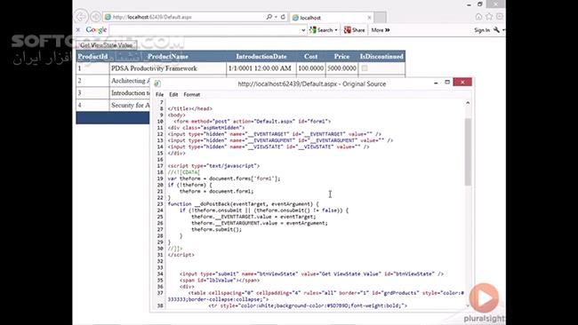Click the line function __doPostBack in source
This screenshot has width=578, height=325.
coord(244,204)
